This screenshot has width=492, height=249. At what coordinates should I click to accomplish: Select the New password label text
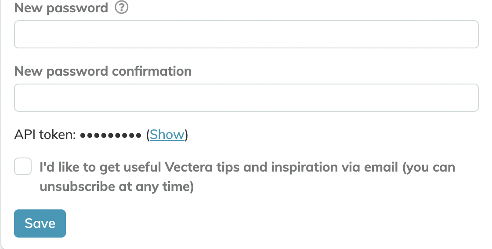coord(61,8)
